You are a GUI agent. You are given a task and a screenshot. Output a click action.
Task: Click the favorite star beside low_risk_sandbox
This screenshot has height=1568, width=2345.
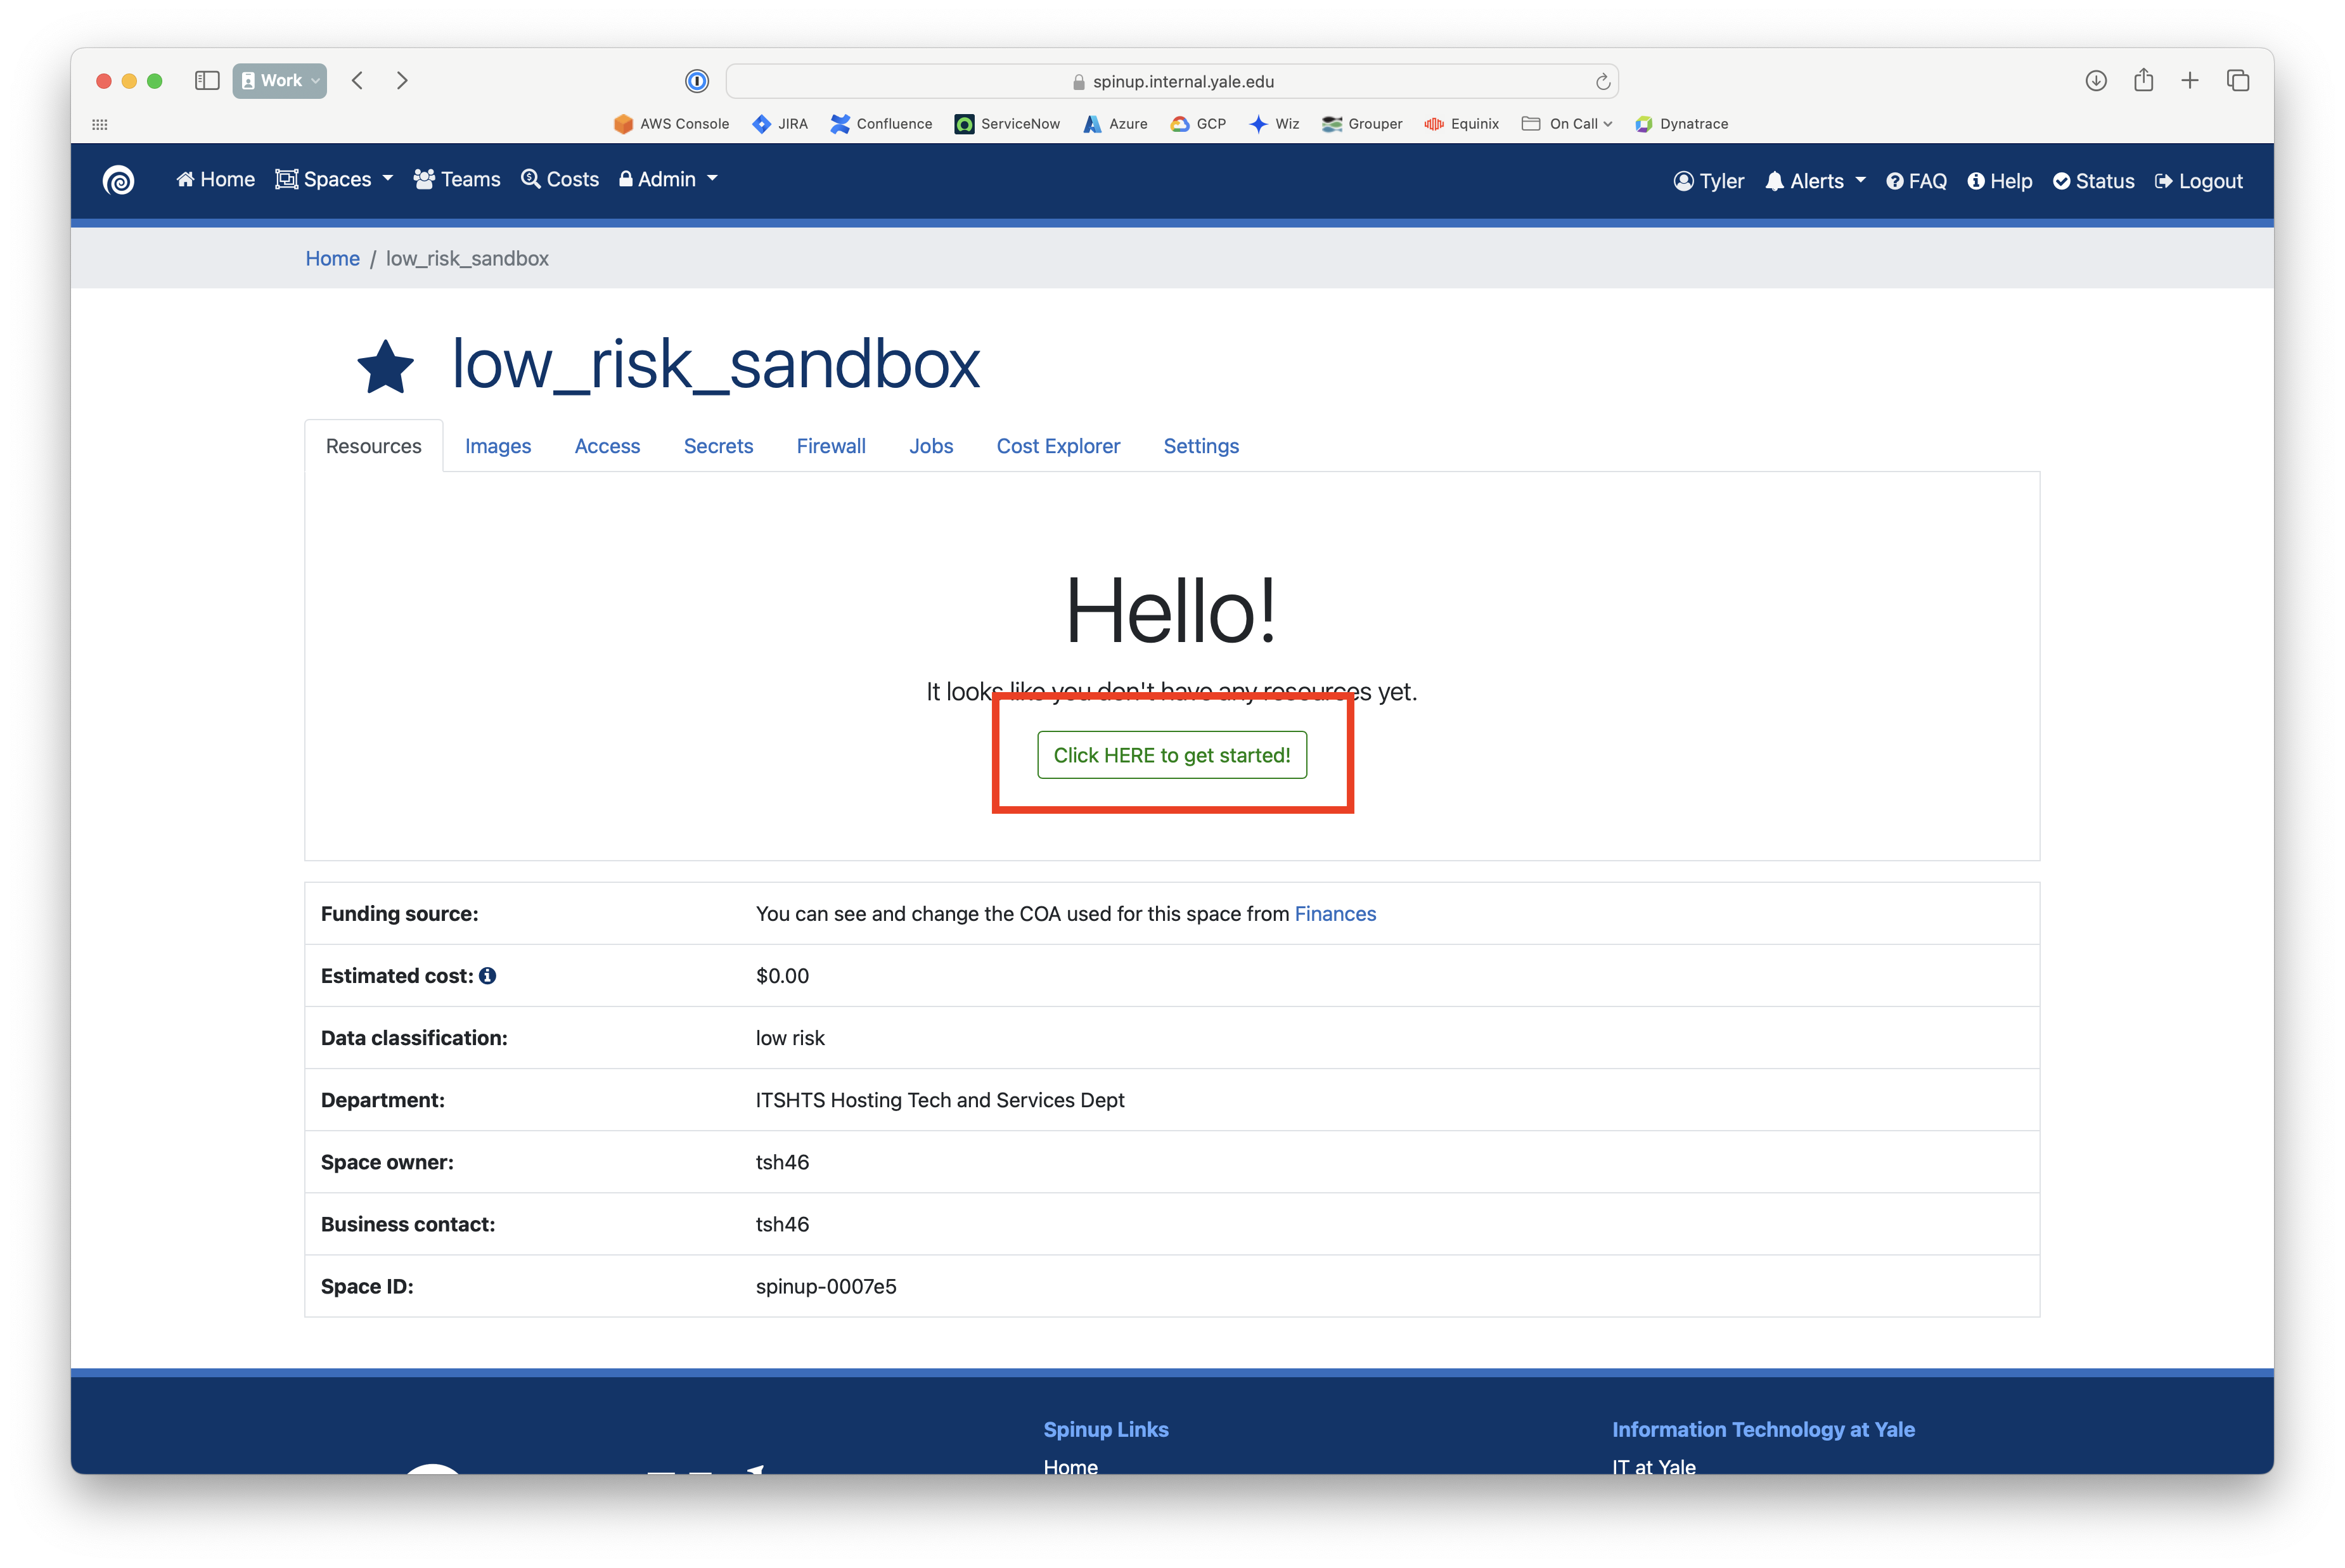(385, 367)
